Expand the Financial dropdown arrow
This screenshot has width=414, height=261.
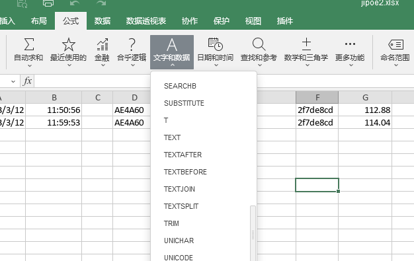[x=103, y=65]
